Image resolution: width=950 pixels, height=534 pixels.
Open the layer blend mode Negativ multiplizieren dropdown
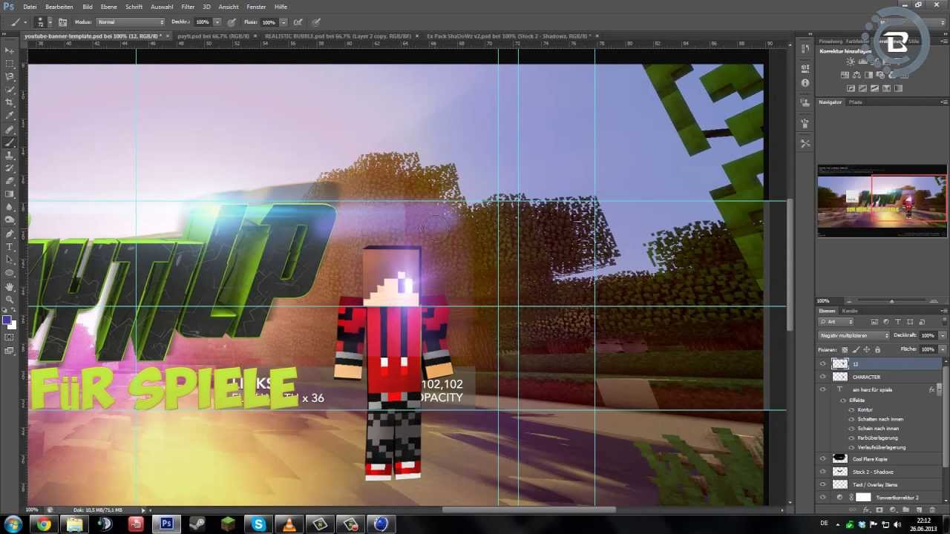coord(854,335)
